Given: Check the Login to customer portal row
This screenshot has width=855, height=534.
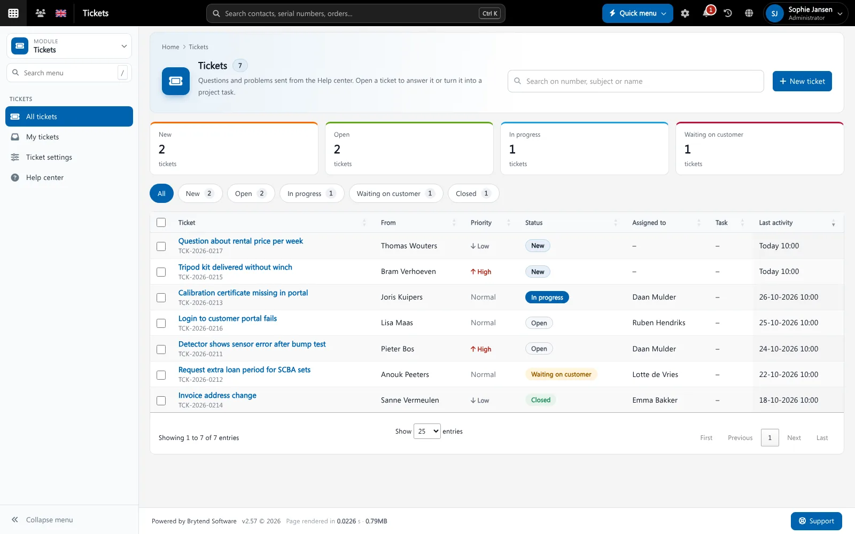Looking at the screenshot, I should pos(161,323).
